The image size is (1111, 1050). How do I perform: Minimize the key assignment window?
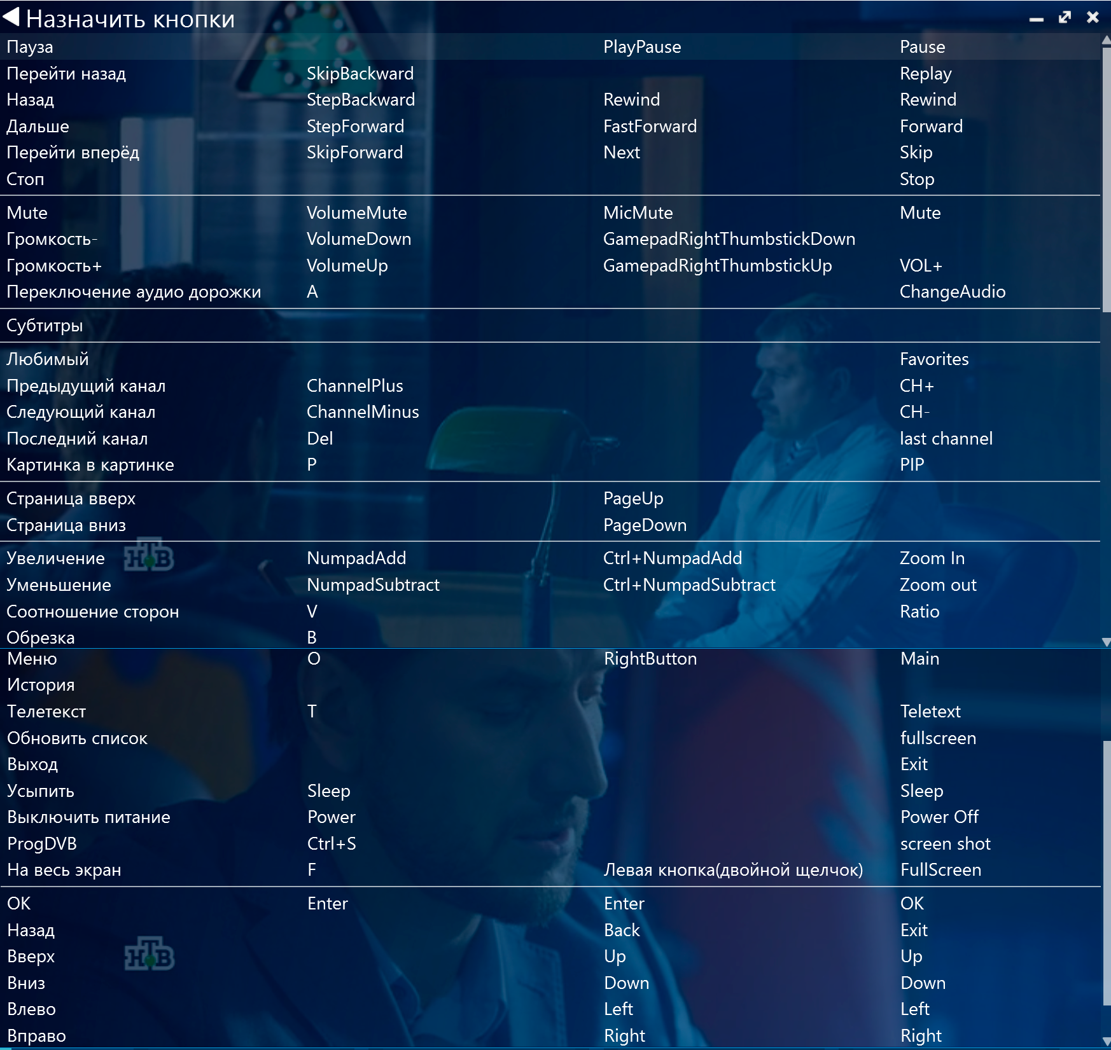tap(1037, 18)
